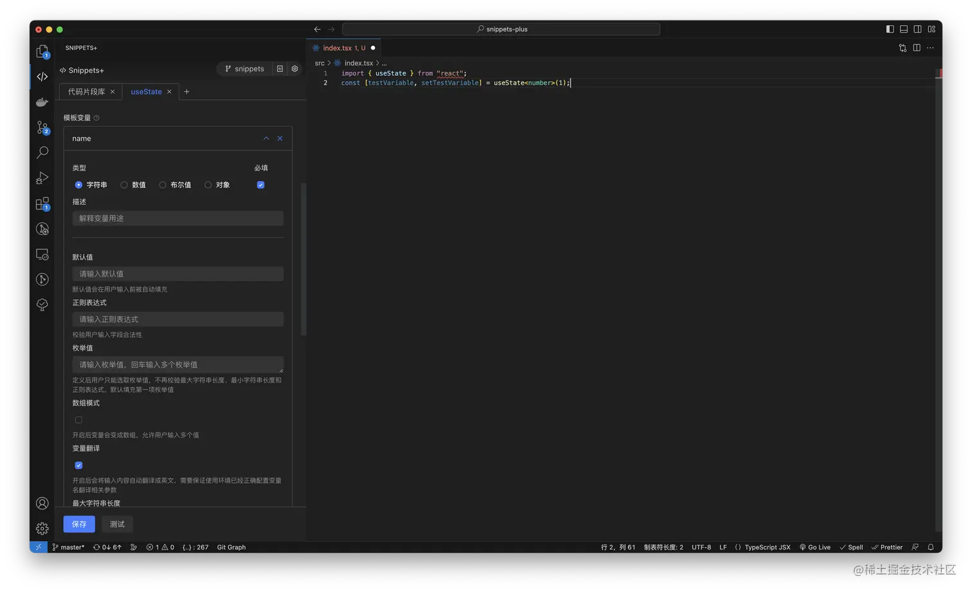Click the 保存 save button
The image size is (972, 592).
coord(79,524)
